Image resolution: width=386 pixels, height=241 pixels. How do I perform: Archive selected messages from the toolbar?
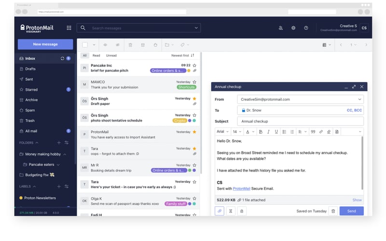[143, 45]
